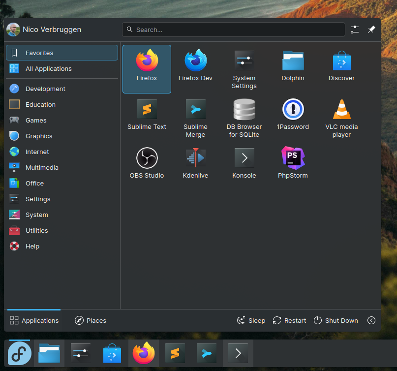The height and width of the screenshot is (371, 397).
Task: Open System Settings from the taskbar
Action: point(81,353)
